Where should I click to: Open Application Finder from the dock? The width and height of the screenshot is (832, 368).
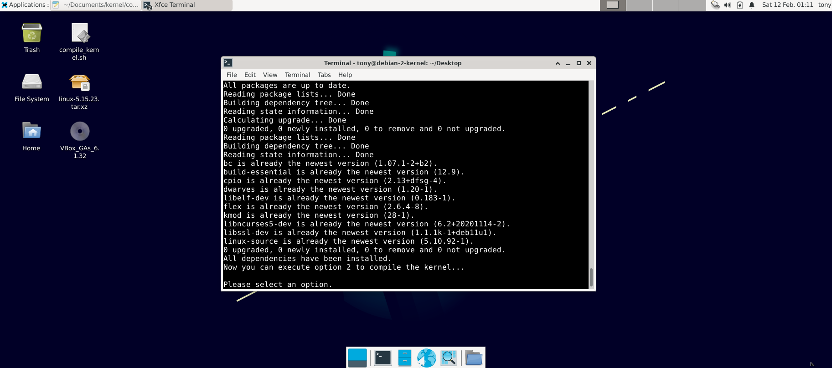click(x=449, y=358)
